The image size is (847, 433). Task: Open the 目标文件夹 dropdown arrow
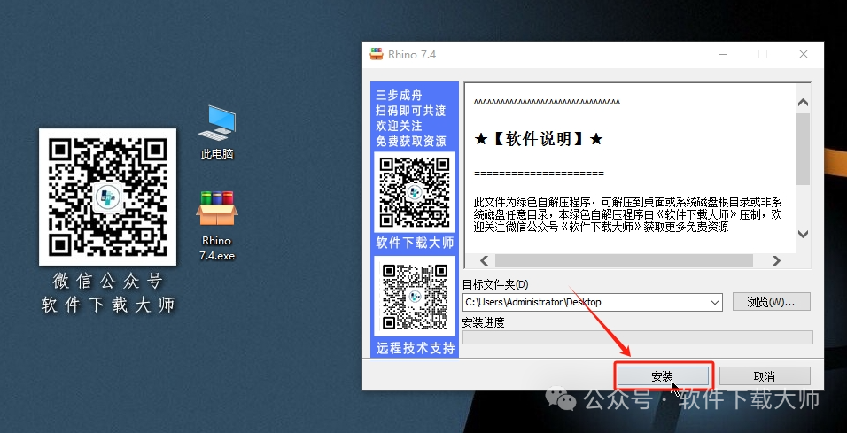point(715,302)
